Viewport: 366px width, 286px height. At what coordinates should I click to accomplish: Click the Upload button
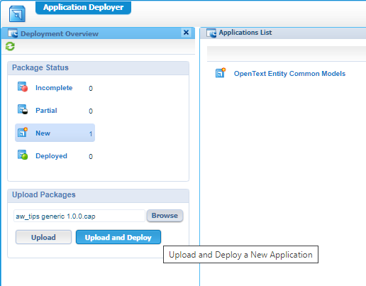coord(43,237)
